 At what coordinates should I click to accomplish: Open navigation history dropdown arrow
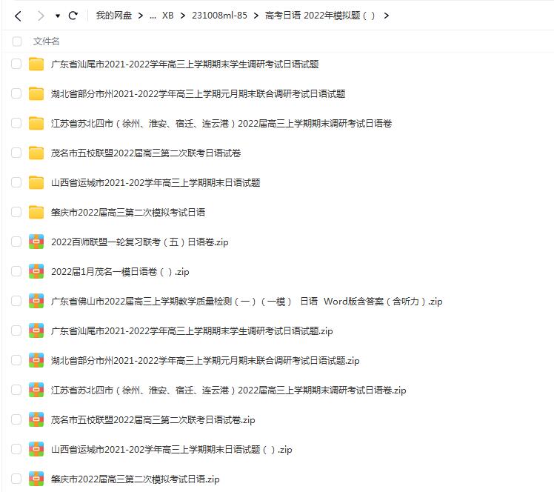(x=57, y=16)
